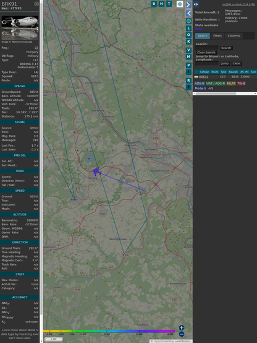The width and height of the screenshot is (257, 343).
Task: Click the Mode-S source legend label
Action: tap(200, 89)
